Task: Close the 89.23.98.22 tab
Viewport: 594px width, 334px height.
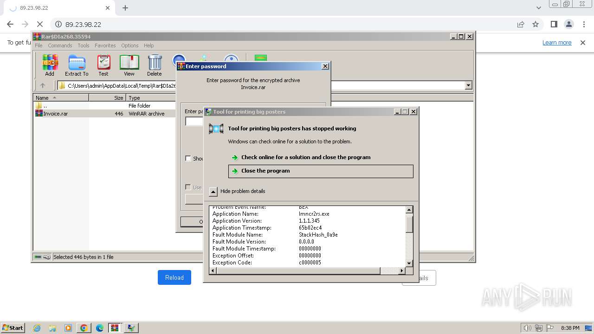Action: click(108, 8)
